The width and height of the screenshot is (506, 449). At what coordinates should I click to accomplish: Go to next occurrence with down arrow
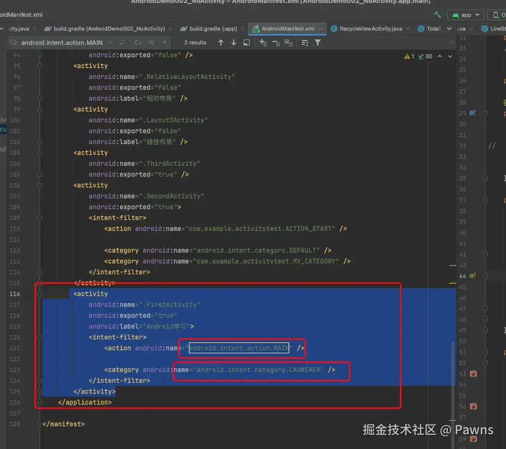click(234, 42)
